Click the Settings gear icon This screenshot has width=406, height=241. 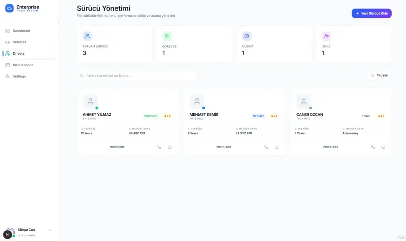coord(8,76)
